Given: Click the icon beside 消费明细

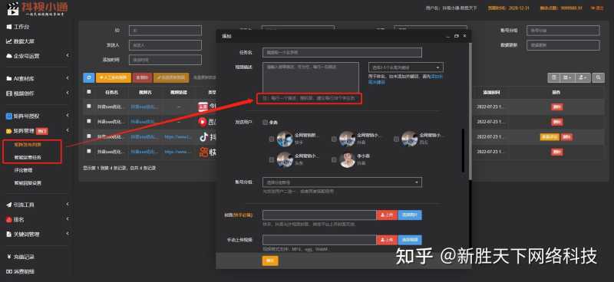Looking at the screenshot, I should [9, 271].
